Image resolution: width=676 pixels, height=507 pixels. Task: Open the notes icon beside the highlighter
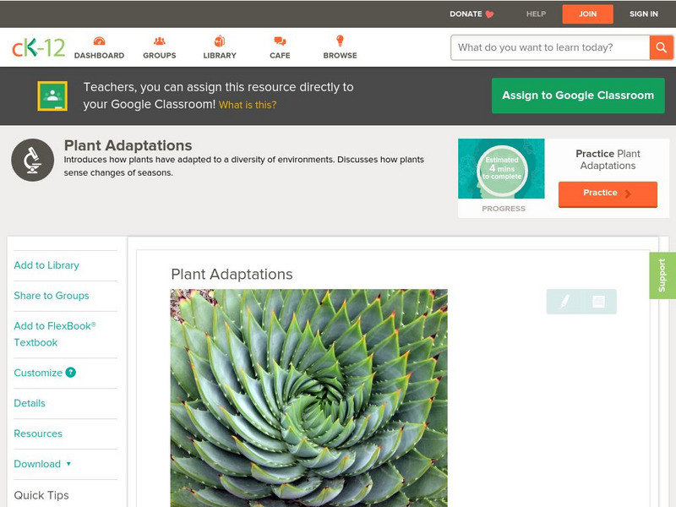[x=598, y=301]
